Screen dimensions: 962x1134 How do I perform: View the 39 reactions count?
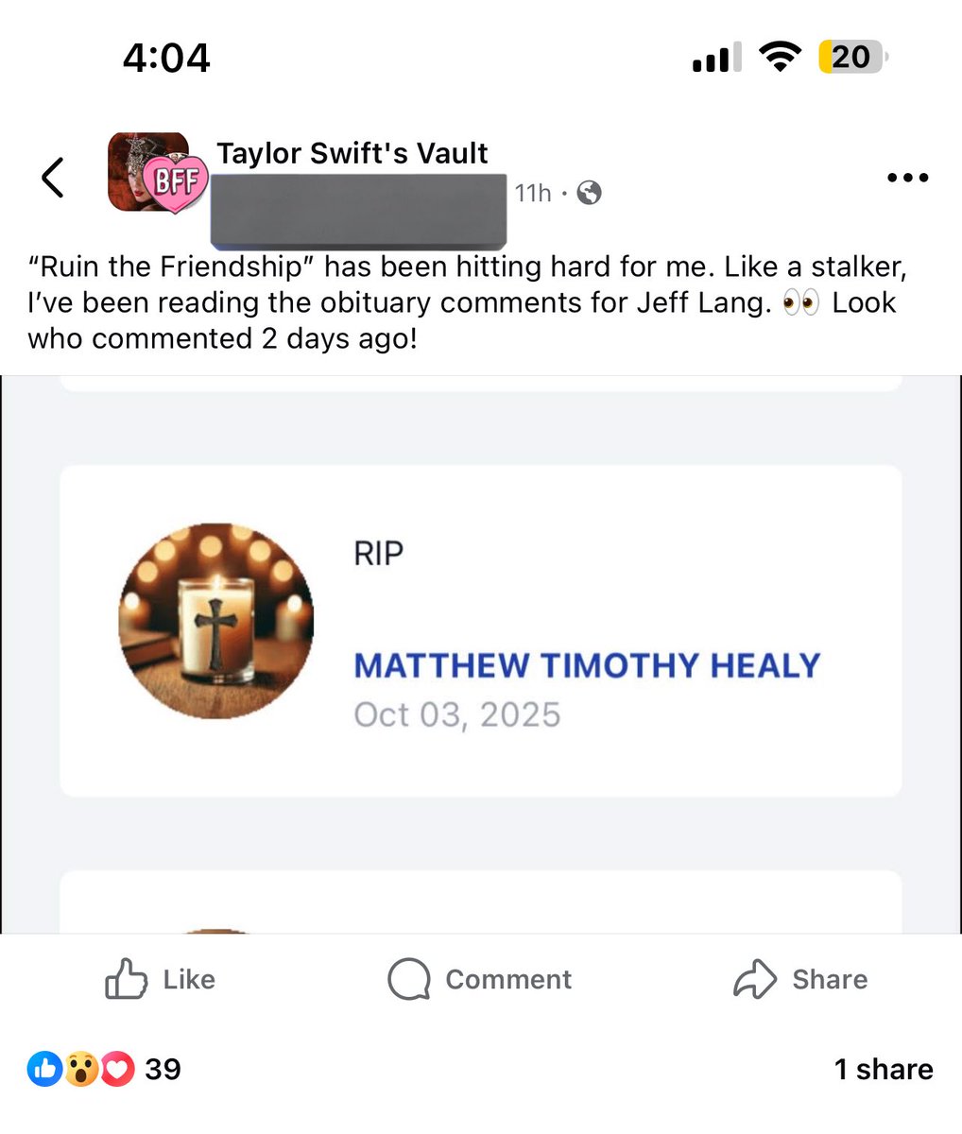click(163, 1069)
